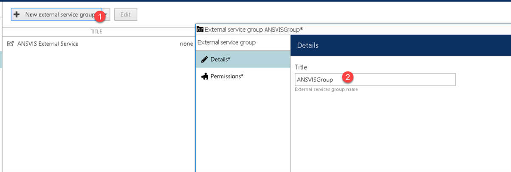The image size is (511, 172).
Task: Click the puzzle piece Permissions icon
Action: 204,76
